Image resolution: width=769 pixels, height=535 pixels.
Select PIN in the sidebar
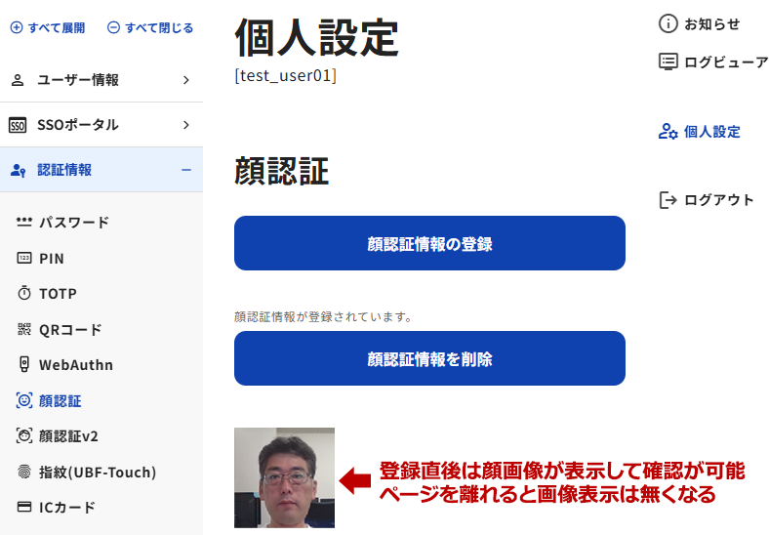51,259
